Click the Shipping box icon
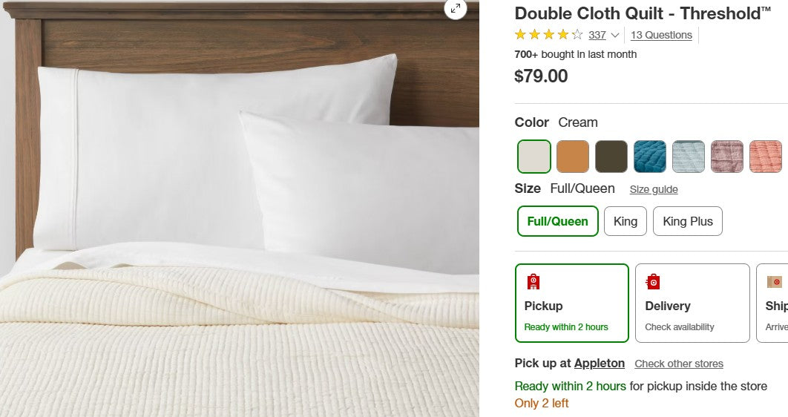788x417 pixels. click(x=775, y=282)
